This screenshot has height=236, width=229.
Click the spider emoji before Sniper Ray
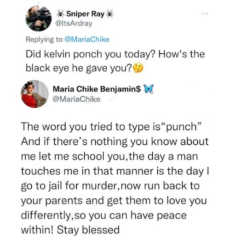tap(61, 14)
